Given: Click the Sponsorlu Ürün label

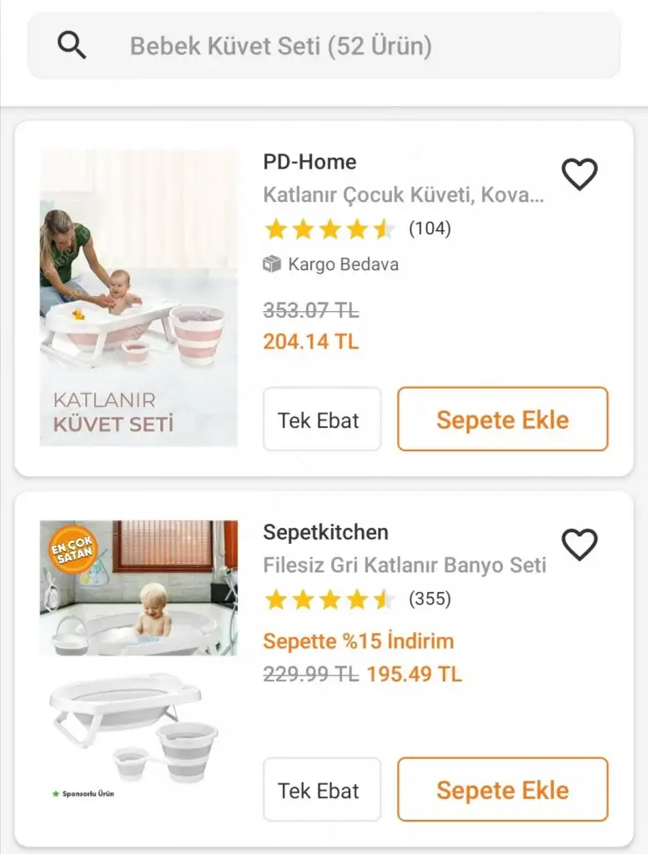Looking at the screenshot, I should tap(83, 794).
